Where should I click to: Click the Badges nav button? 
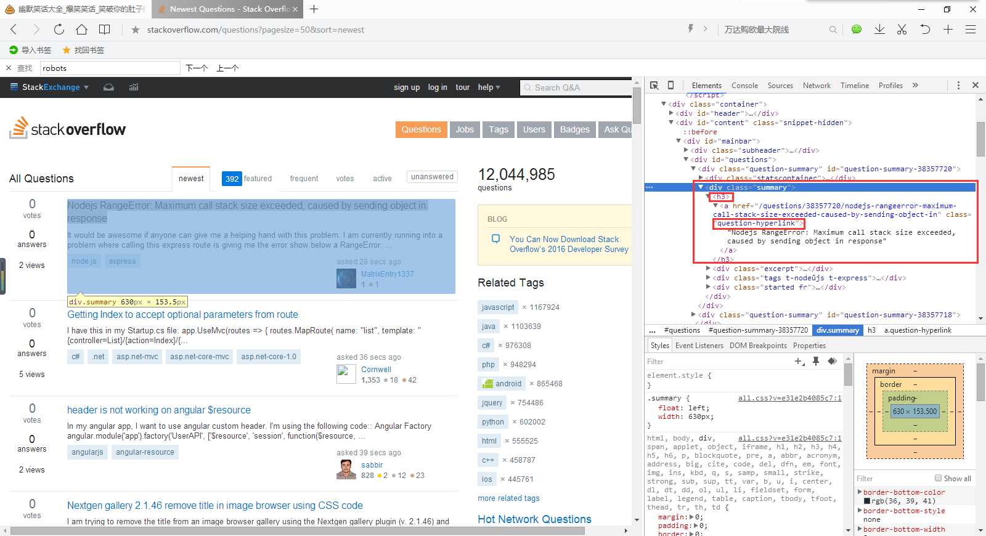575,129
